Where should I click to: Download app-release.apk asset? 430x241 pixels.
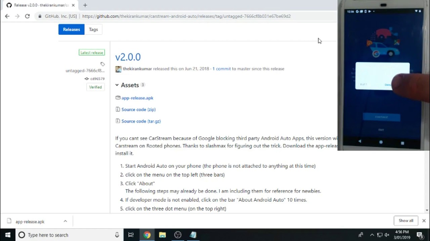pos(137,98)
